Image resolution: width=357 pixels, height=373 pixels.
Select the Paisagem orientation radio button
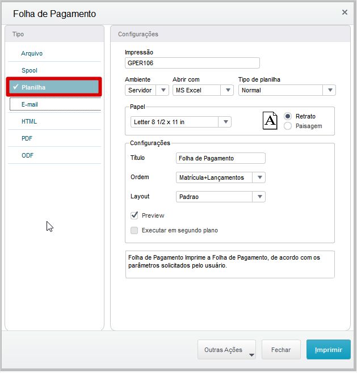point(288,126)
